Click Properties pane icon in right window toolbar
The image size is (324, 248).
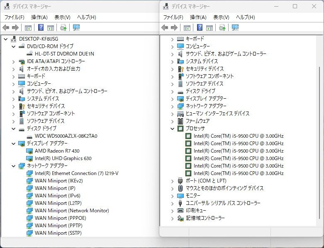click(210, 28)
